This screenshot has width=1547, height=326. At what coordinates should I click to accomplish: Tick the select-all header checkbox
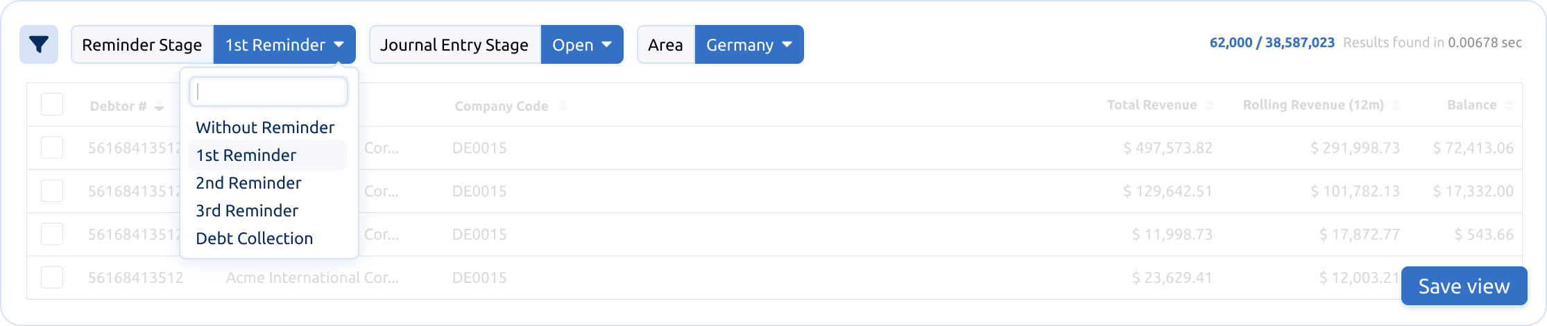[x=52, y=105]
